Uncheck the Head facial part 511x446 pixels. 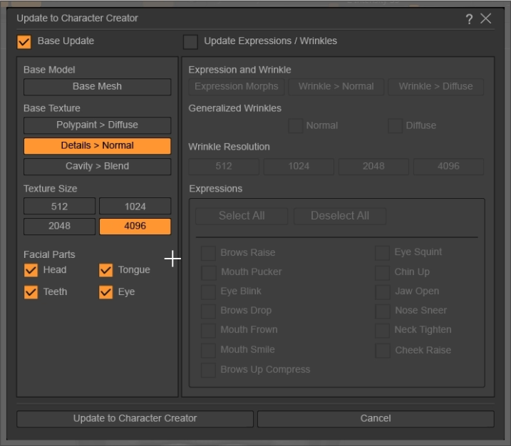[x=31, y=270]
